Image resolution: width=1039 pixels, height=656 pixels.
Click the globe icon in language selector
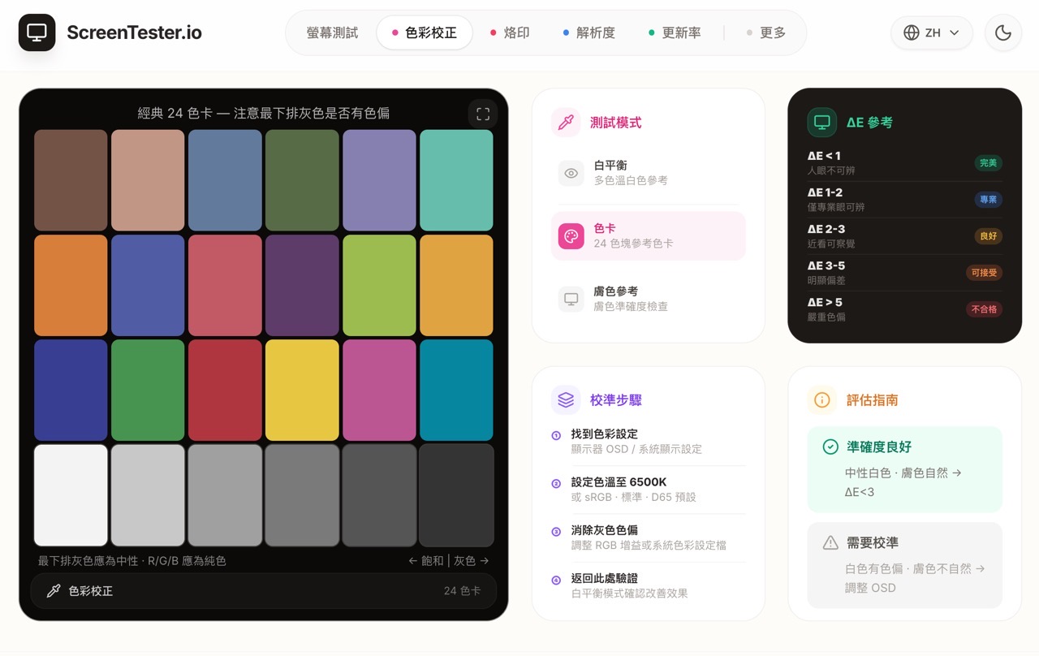(912, 32)
